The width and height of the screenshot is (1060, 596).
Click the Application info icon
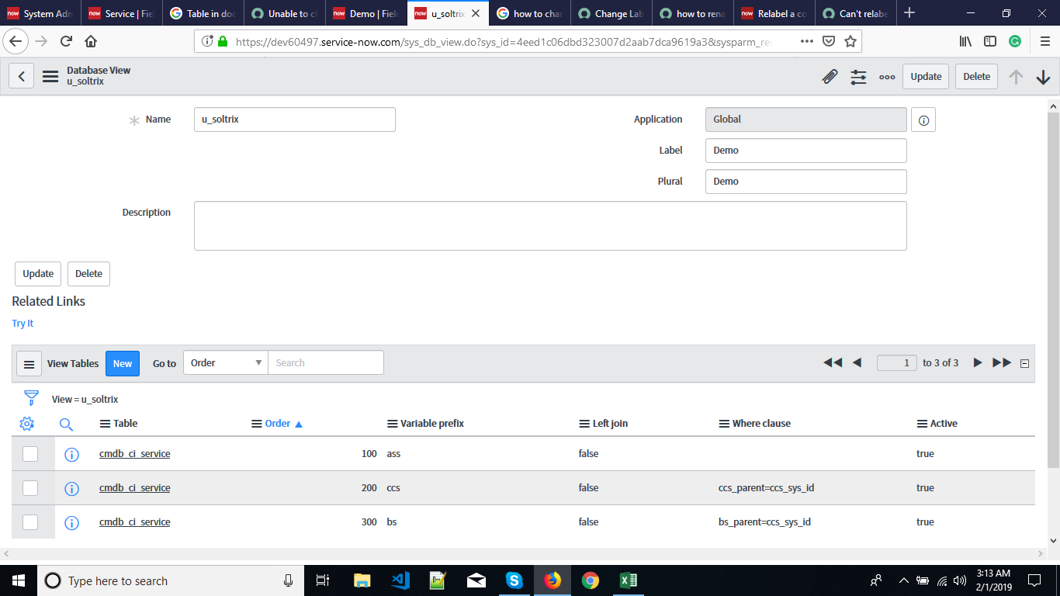coord(923,120)
